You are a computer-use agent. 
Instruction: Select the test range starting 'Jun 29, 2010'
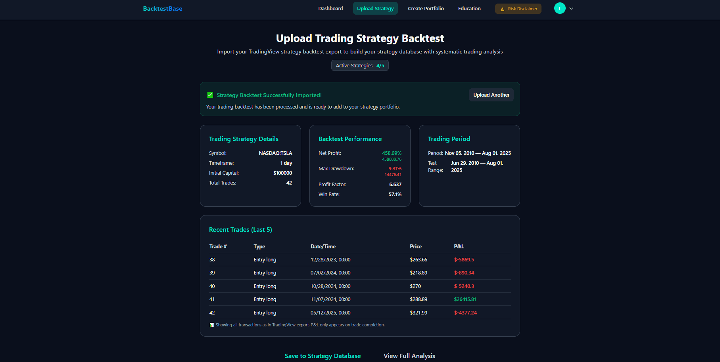coord(477,166)
